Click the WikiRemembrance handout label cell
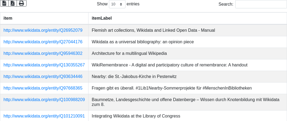This screenshot has height=121, width=287. [170, 65]
